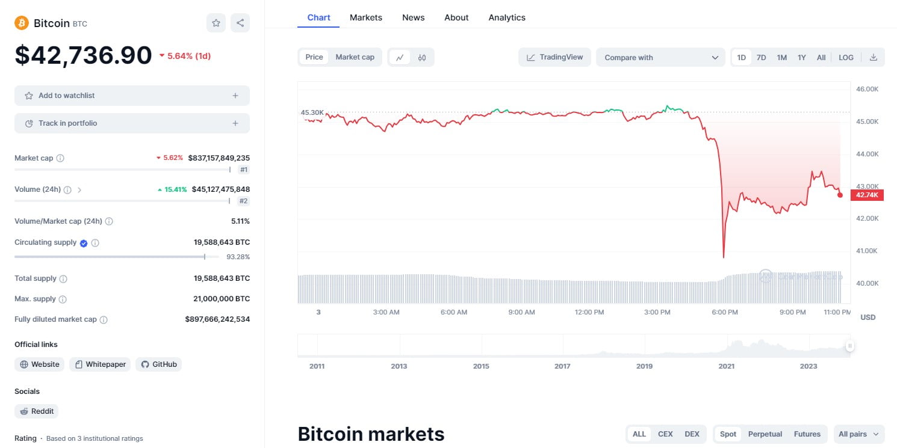Click the Circulating supply progress bar
Image resolution: width=897 pixels, height=448 pixels.
pos(117,257)
